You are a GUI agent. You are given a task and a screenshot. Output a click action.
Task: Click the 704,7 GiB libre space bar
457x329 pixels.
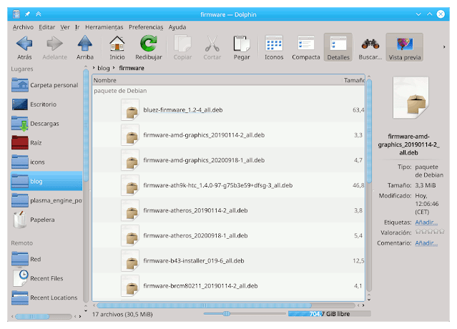pyautogui.click(x=330, y=314)
